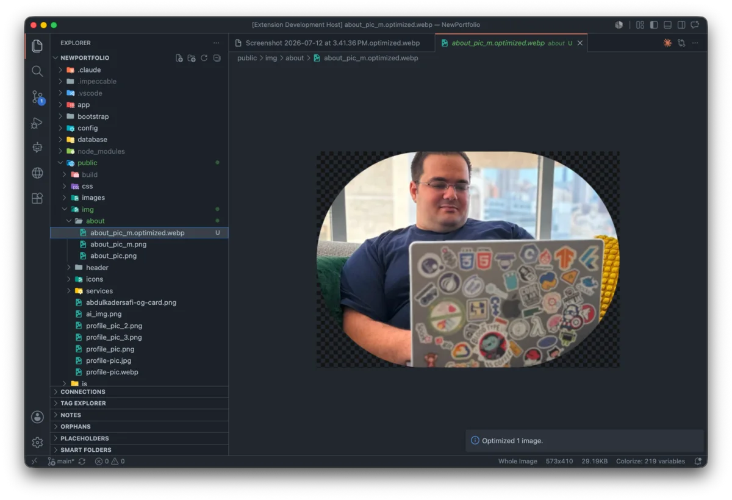Open about_pic.png in file tree
Image resolution: width=732 pixels, height=500 pixels.
(x=139, y=256)
